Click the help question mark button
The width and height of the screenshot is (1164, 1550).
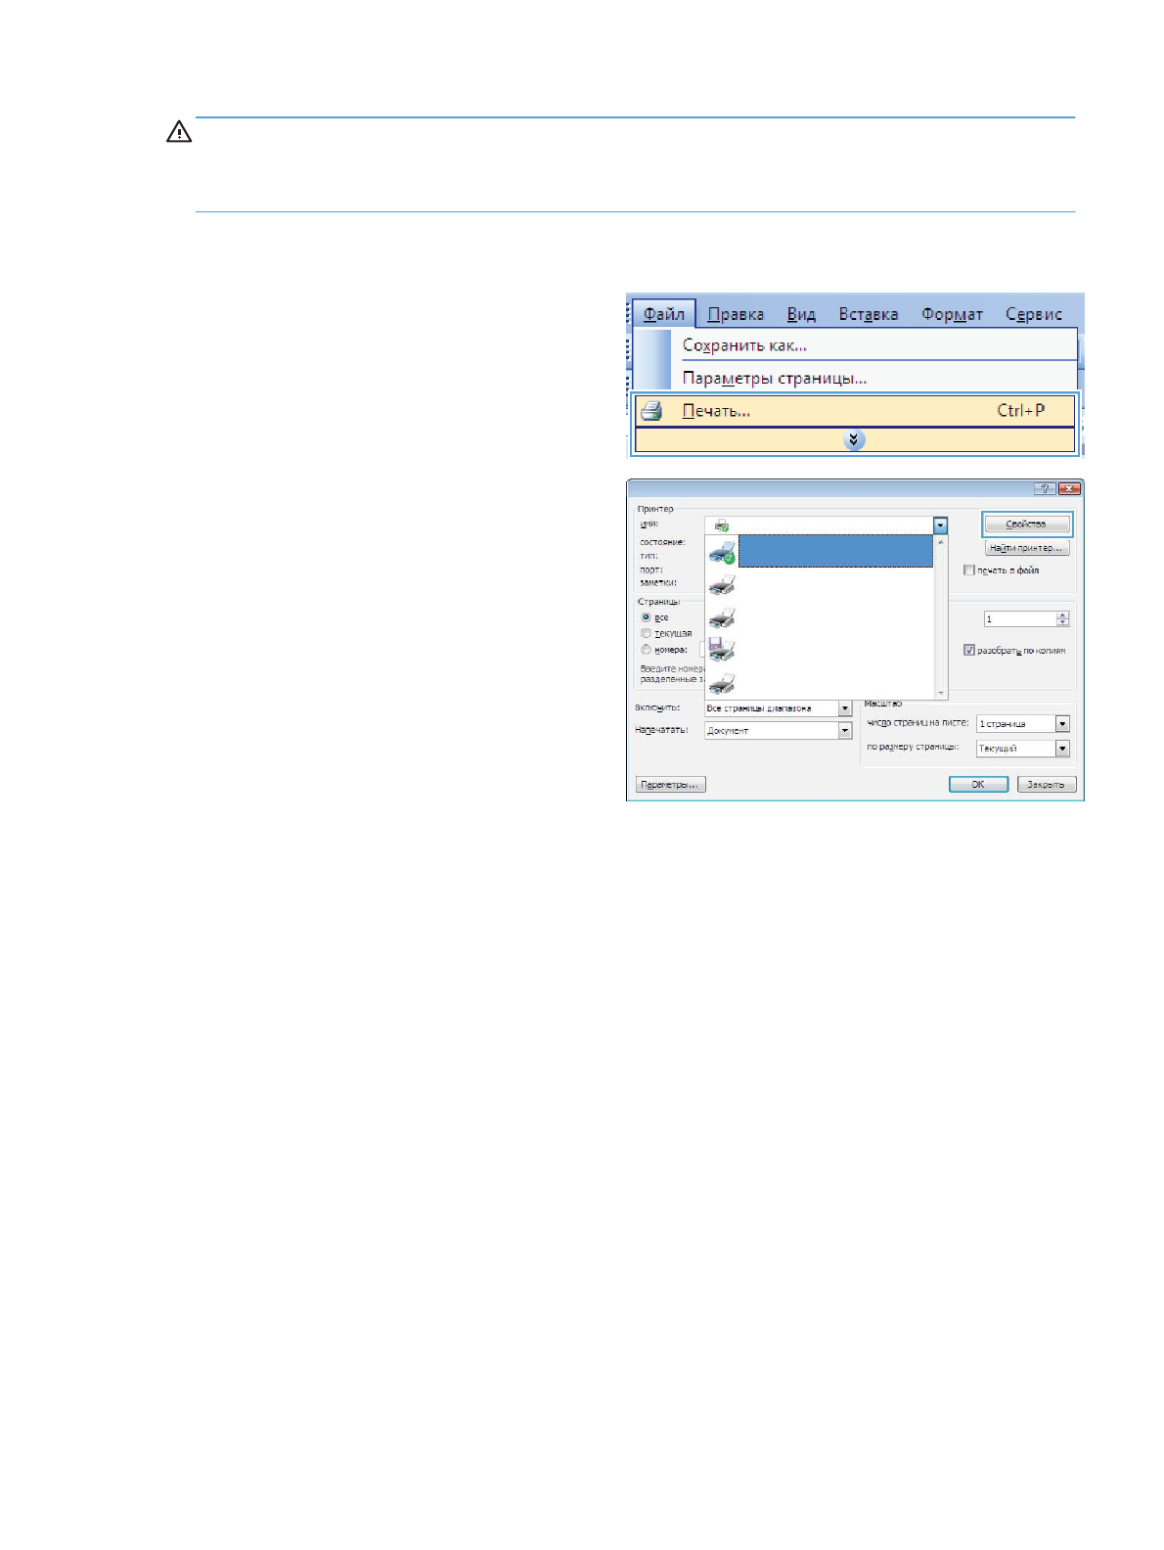(x=1045, y=489)
